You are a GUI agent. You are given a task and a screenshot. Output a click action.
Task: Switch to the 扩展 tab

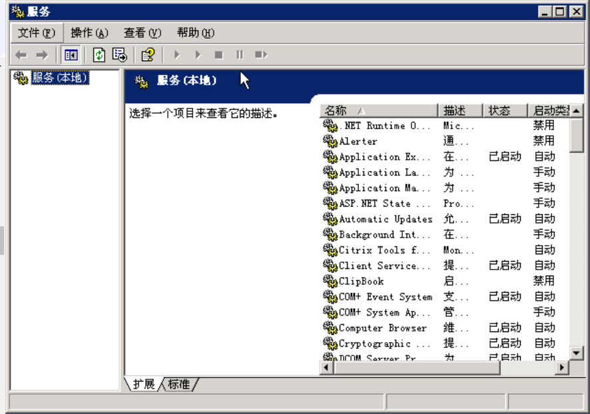[143, 384]
